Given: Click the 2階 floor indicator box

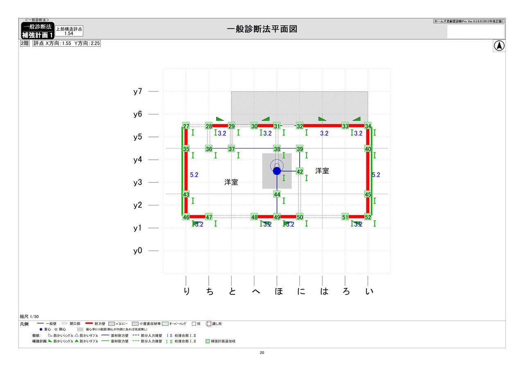Looking at the screenshot, I should 24,43.
